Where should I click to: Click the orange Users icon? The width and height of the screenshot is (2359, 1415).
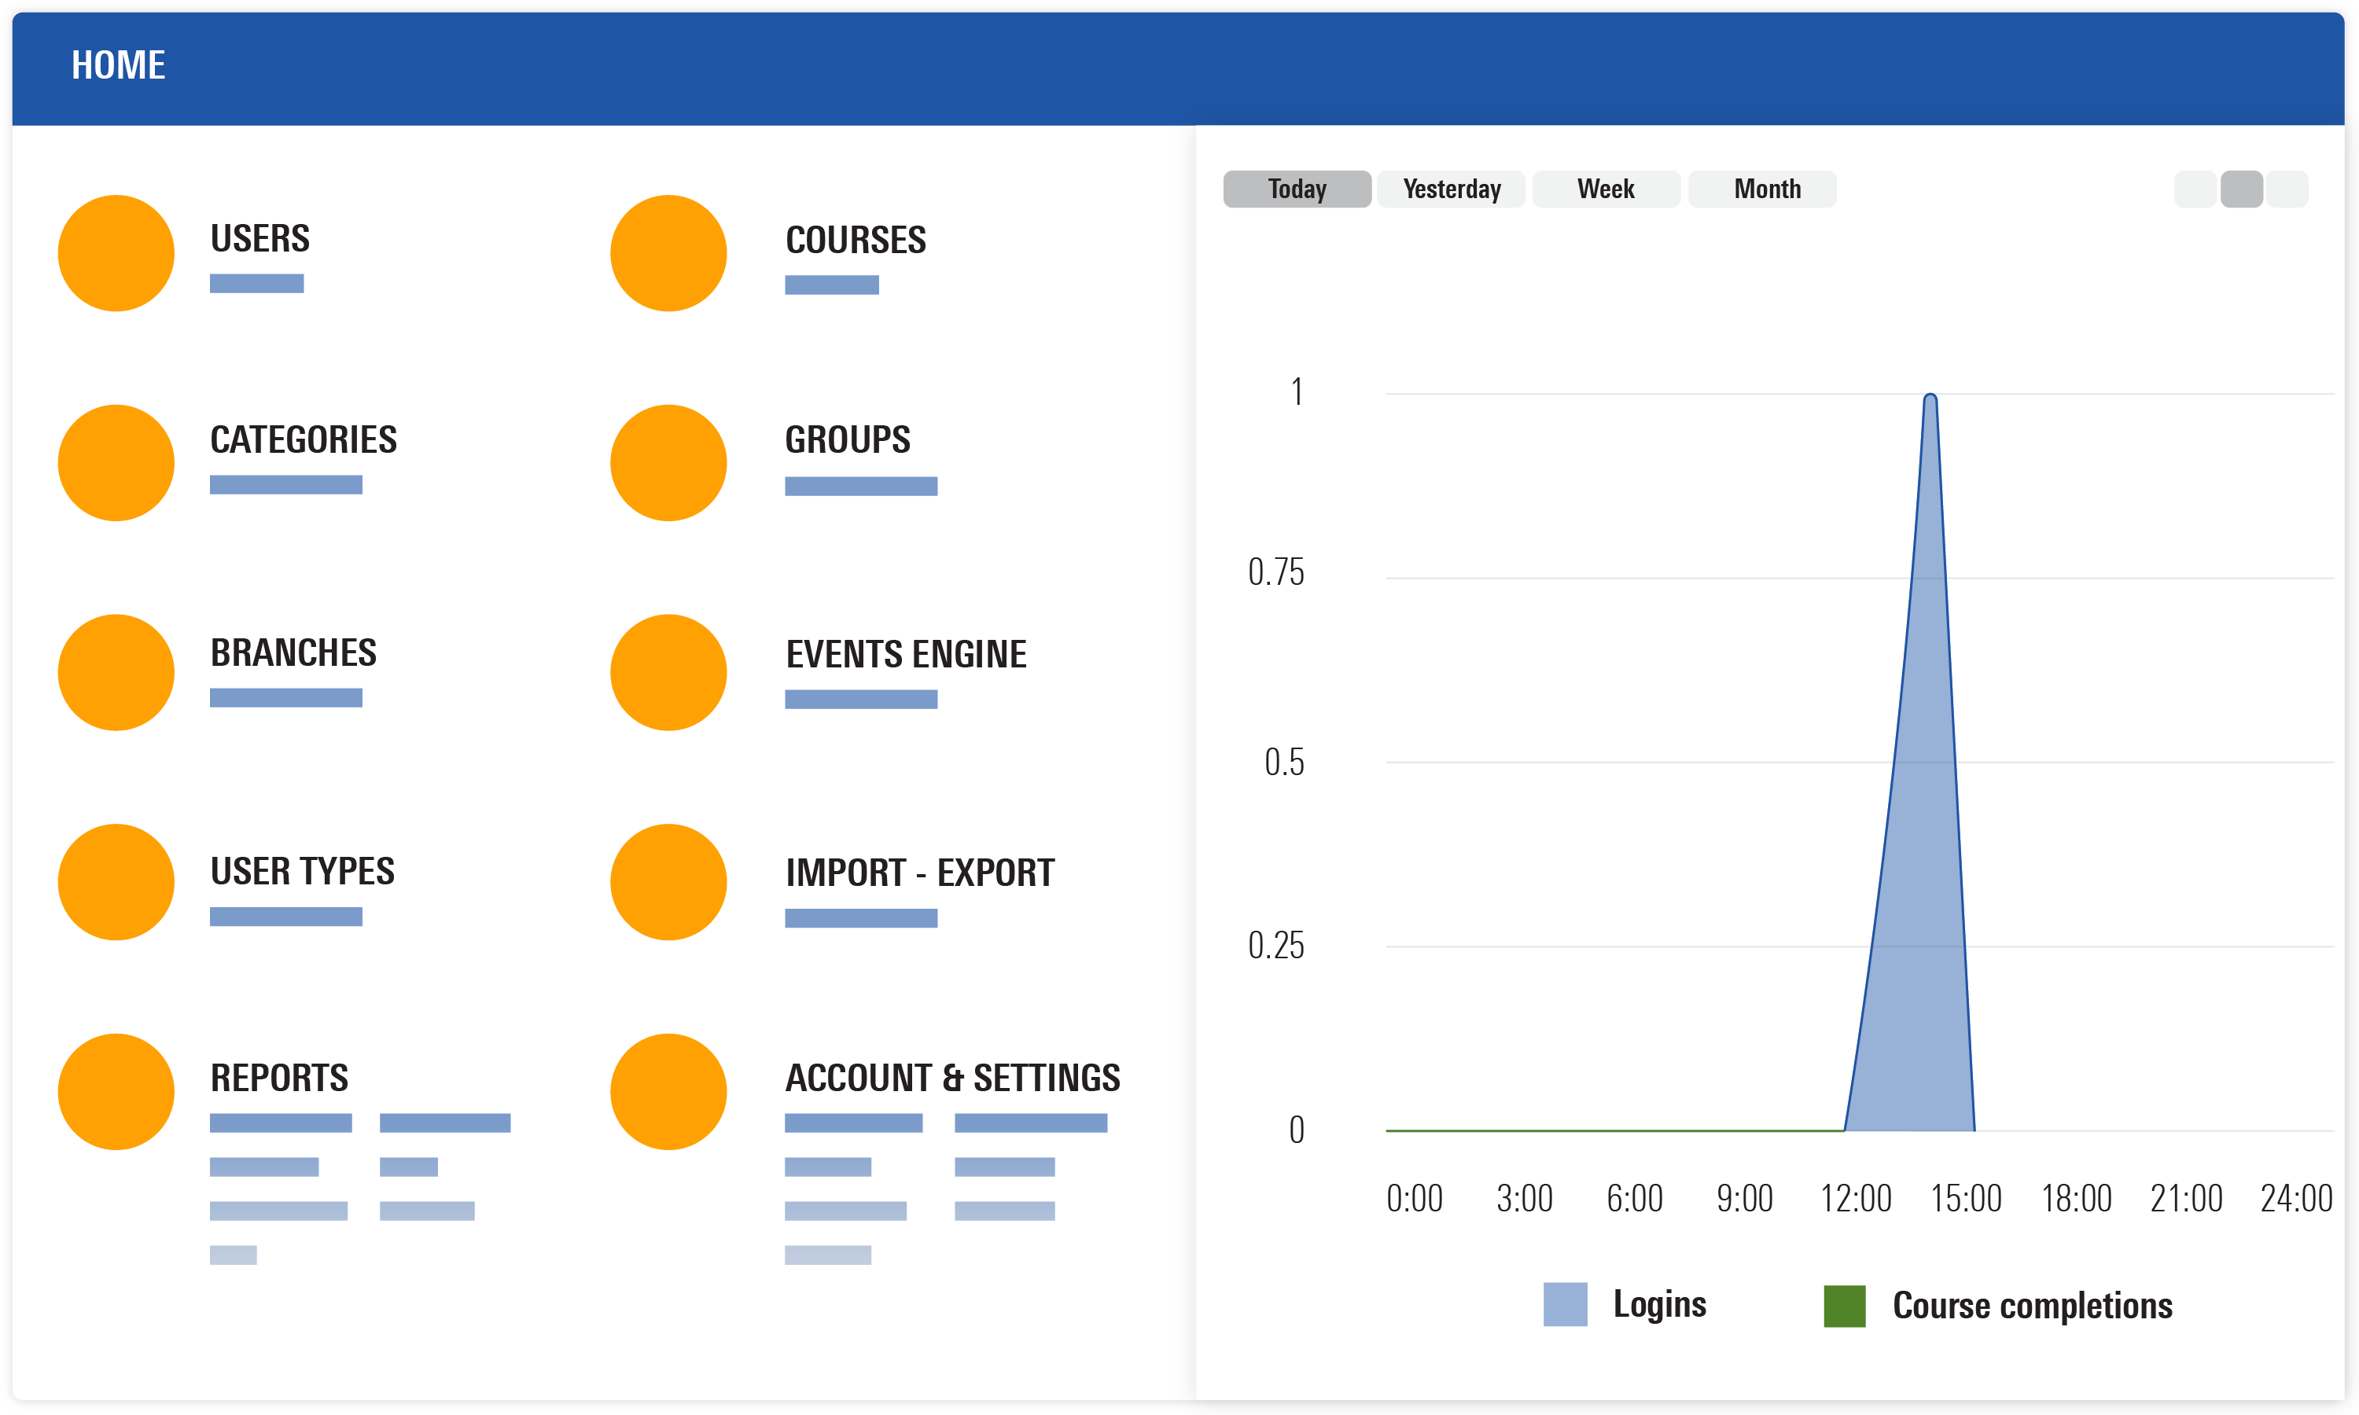116,254
